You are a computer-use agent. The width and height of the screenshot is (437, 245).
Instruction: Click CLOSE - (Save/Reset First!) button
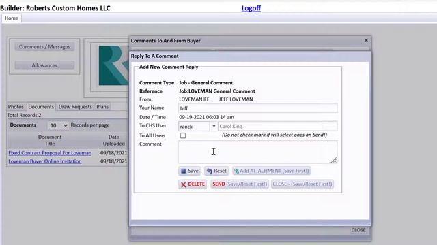tap(302, 184)
